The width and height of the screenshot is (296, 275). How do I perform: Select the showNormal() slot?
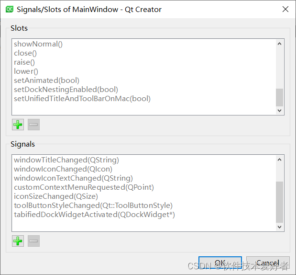pyautogui.click(x=38, y=44)
